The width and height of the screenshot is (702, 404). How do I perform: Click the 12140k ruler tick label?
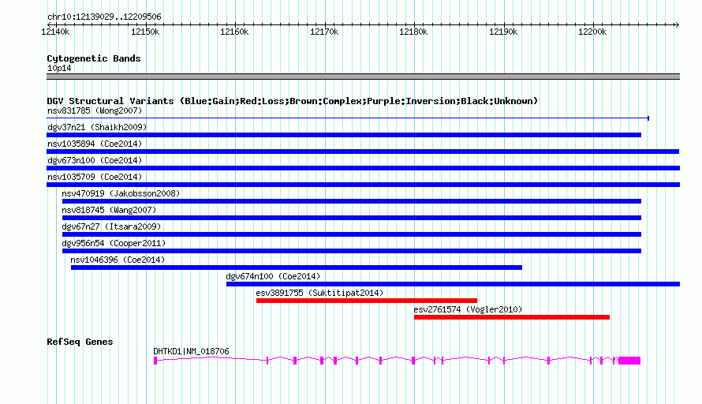point(55,32)
